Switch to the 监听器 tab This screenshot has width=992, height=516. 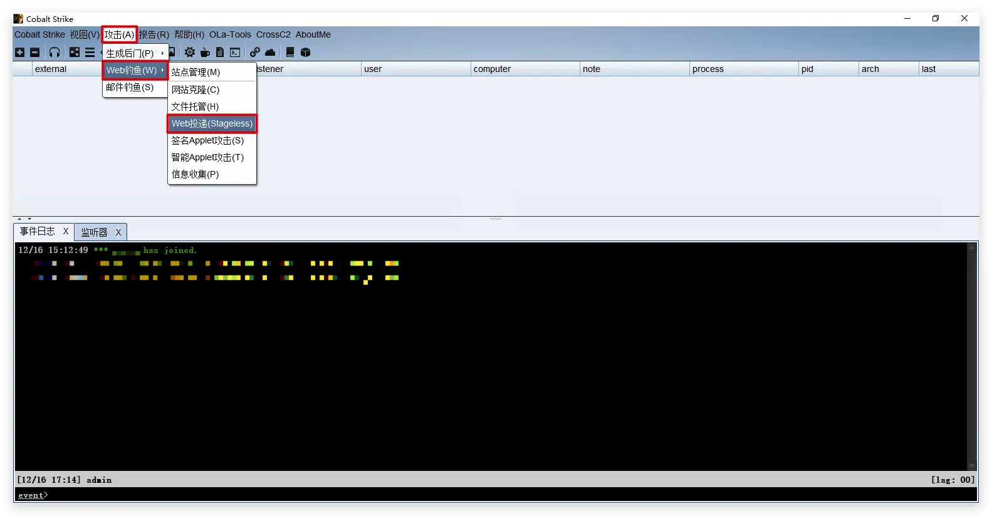tap(95, 232)
